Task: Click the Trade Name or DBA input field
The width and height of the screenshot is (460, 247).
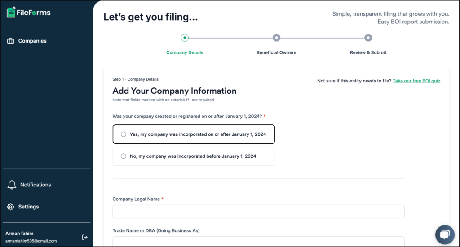Action: [x=258, y=242]
